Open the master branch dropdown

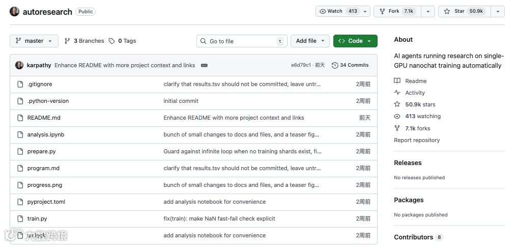tap(34, 41)
